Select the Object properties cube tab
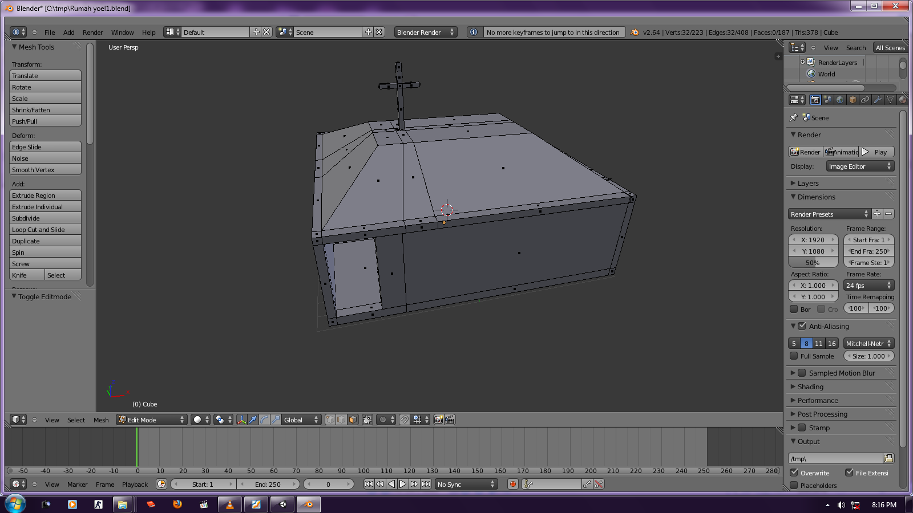The height and width of the screenshot is (513, 913). pos(853,100)
